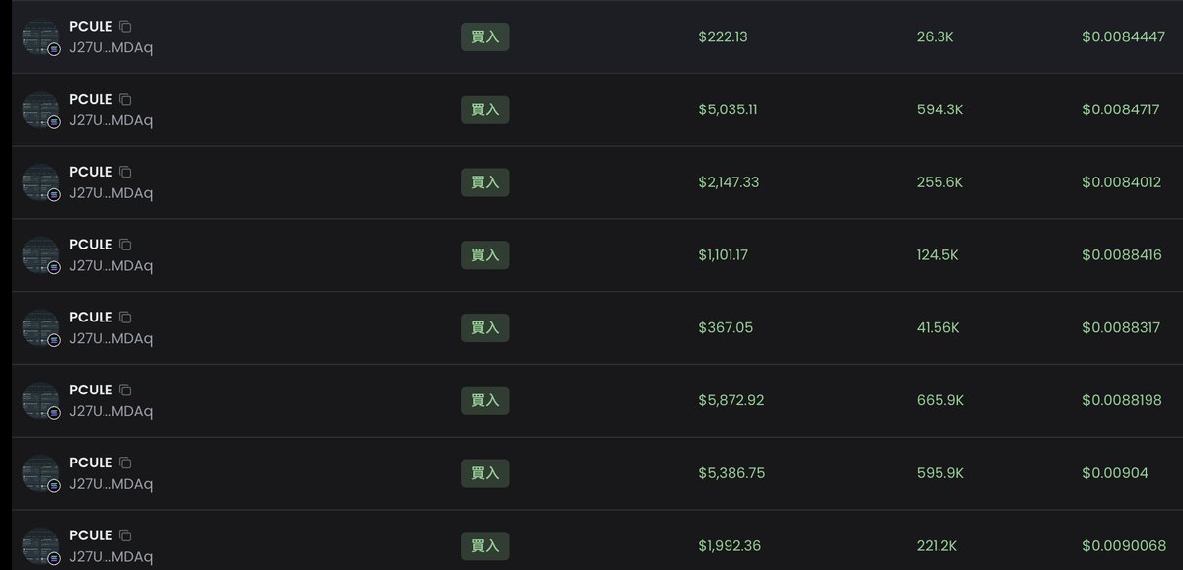Screen dimensions: 1183x570
Task: Select PCULE name in the $5,872.92 row
Action: [x=91, y=391]
